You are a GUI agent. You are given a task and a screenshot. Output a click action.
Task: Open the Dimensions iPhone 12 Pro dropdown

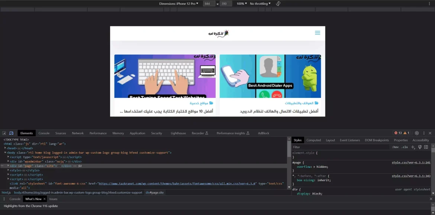tap(179, 4)
